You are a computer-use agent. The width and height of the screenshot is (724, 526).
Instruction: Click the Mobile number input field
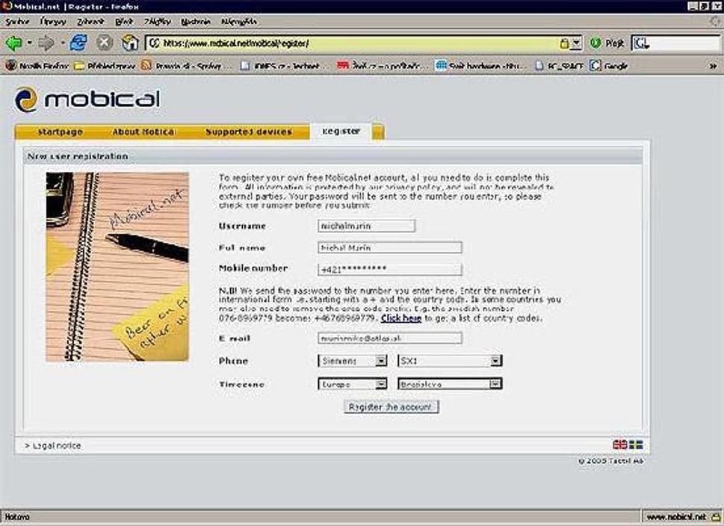(390, 269)
